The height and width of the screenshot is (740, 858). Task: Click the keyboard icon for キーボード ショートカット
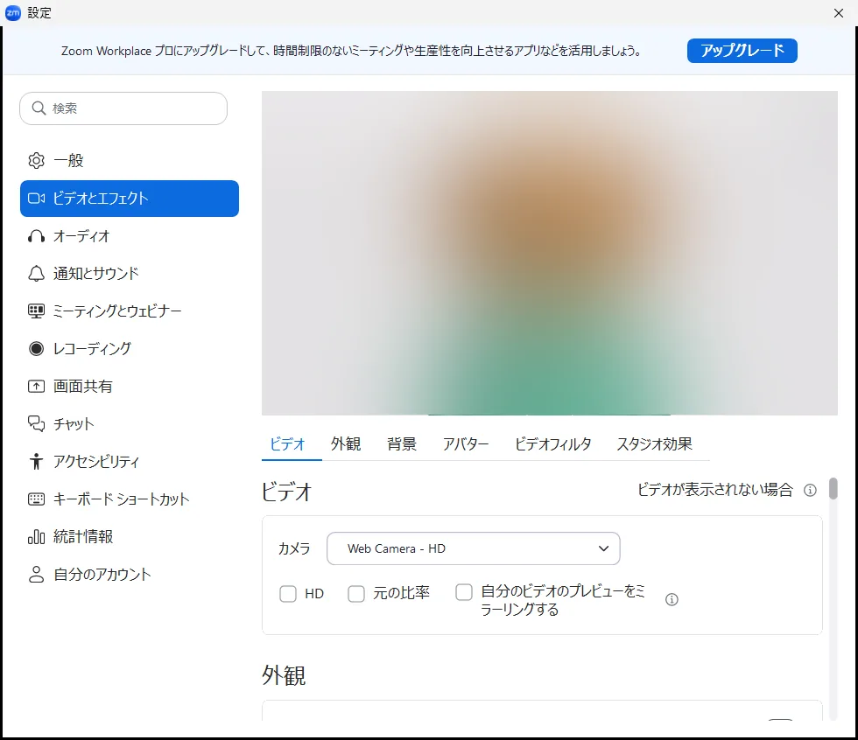(36, 499)
